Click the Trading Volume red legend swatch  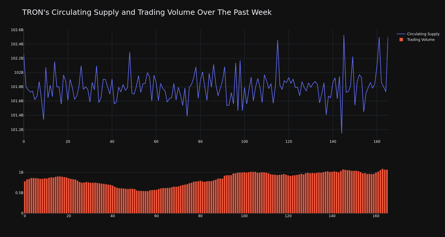401,40
